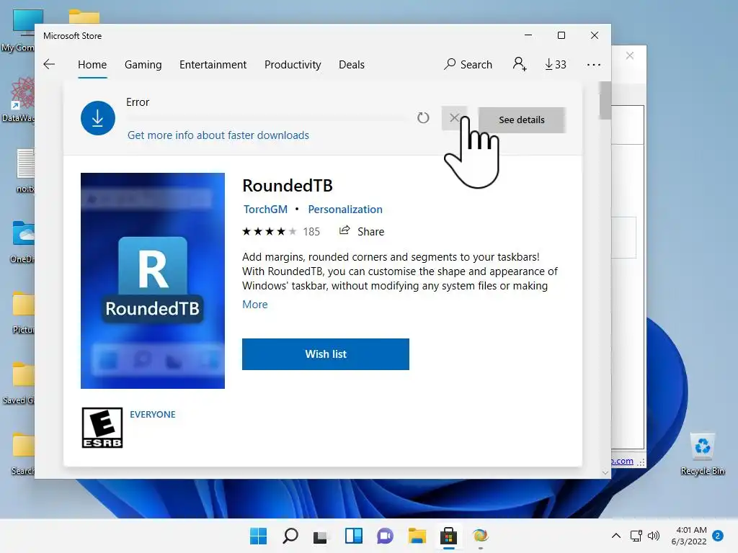
Task: Expand description with the More link
Action: click(x=254, y=305)
